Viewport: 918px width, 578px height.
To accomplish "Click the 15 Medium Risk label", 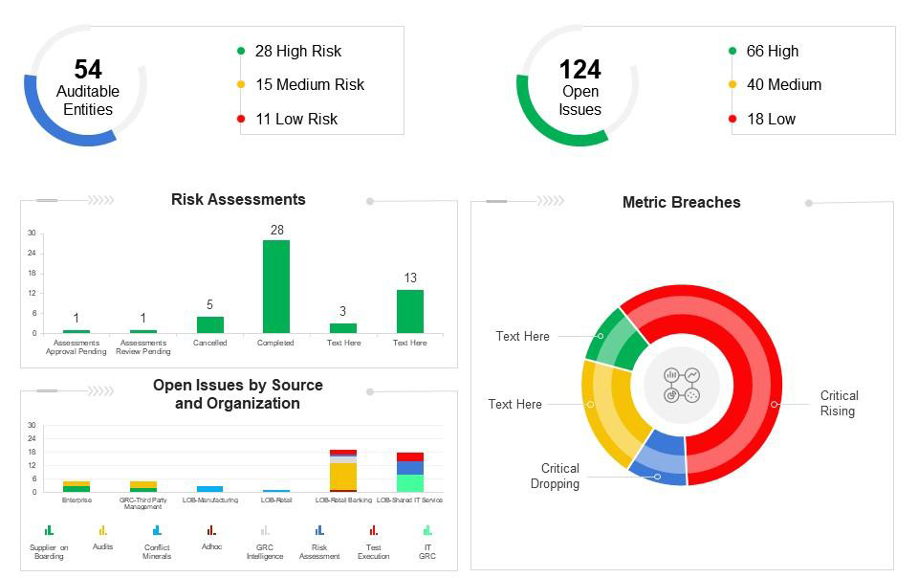I will tap(309, 84).
